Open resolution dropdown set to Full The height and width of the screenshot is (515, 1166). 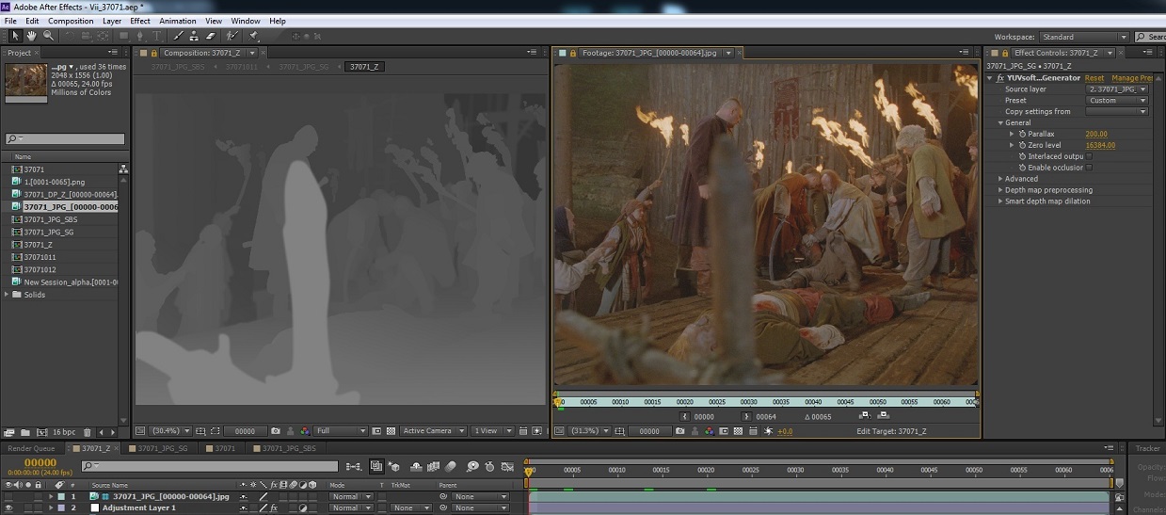(342, 431)
